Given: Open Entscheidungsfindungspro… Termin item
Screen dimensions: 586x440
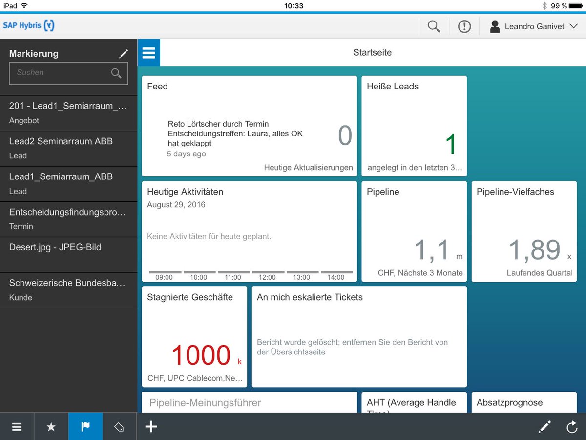Looking at the screenshot, I should point(68,219).
